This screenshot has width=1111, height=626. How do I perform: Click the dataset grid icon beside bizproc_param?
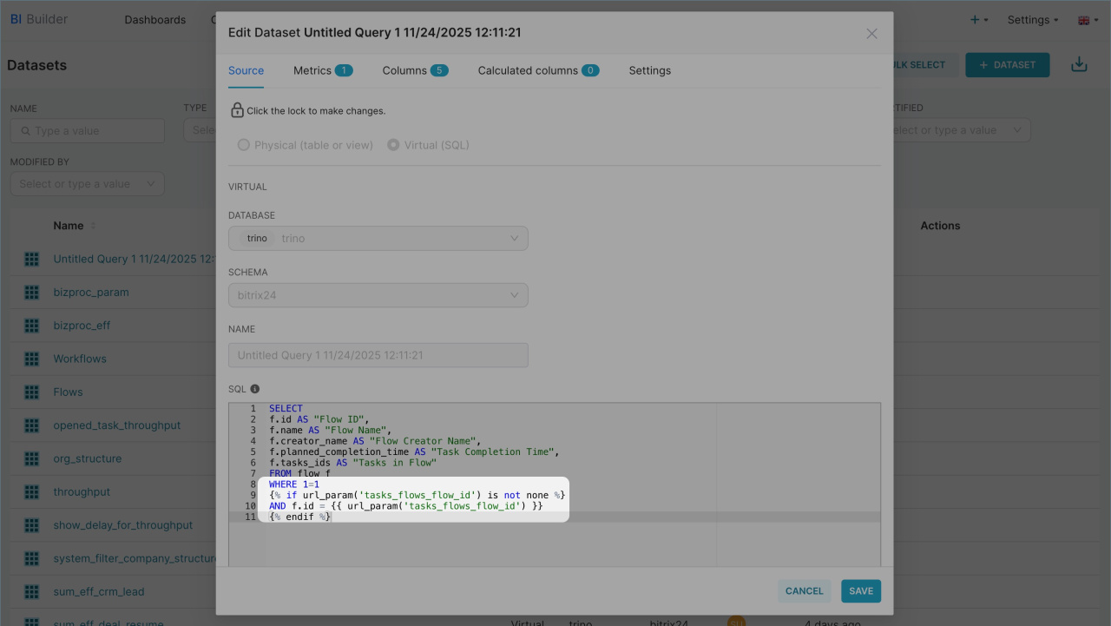(32, 293)
